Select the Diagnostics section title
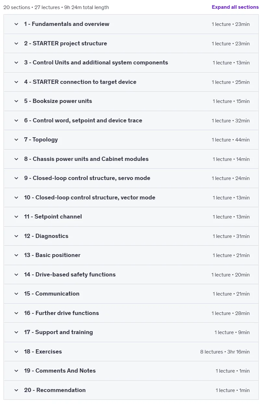 (46, 236)
